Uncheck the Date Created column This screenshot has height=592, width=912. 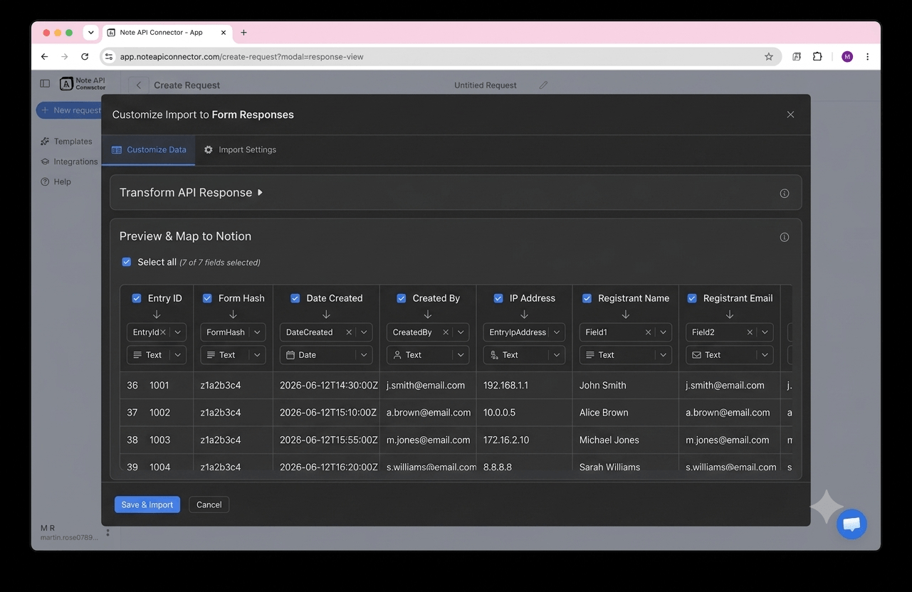tap(295, 298)
